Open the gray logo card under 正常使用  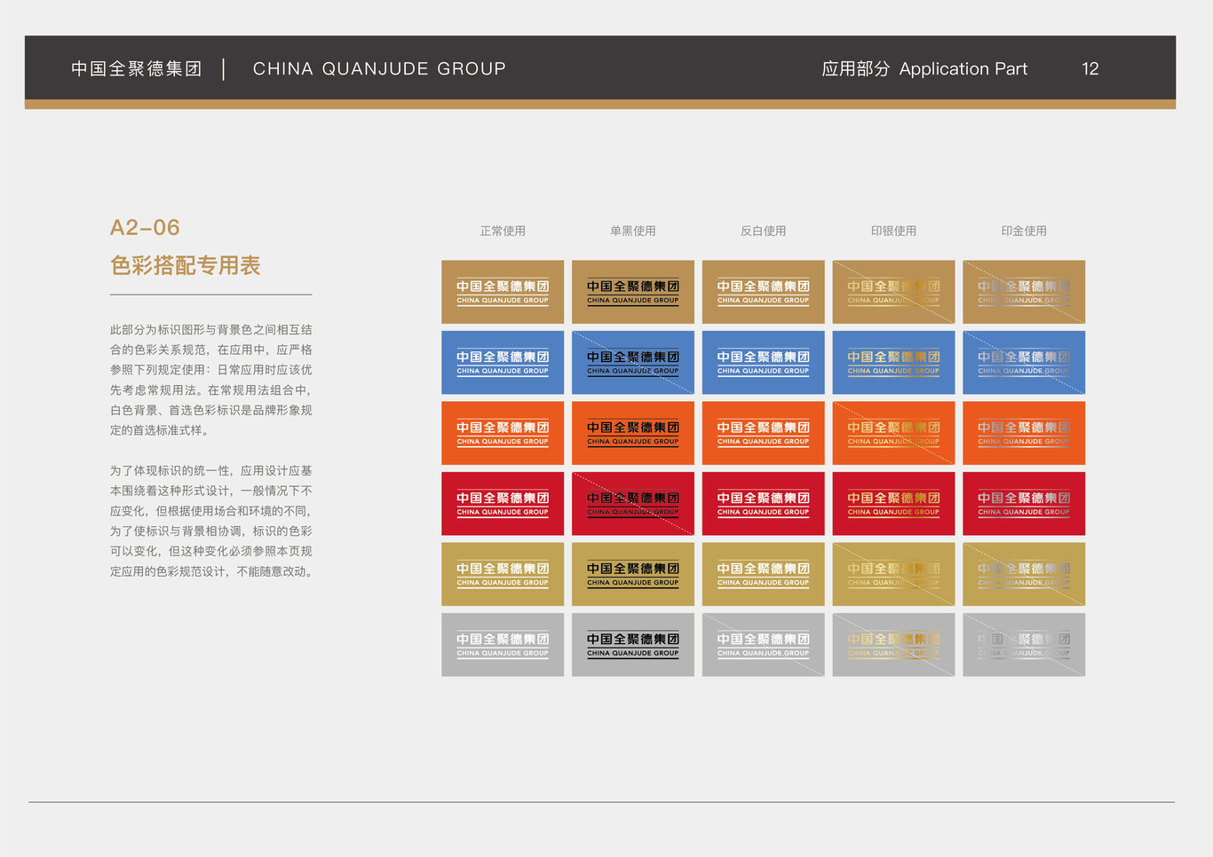503,645
